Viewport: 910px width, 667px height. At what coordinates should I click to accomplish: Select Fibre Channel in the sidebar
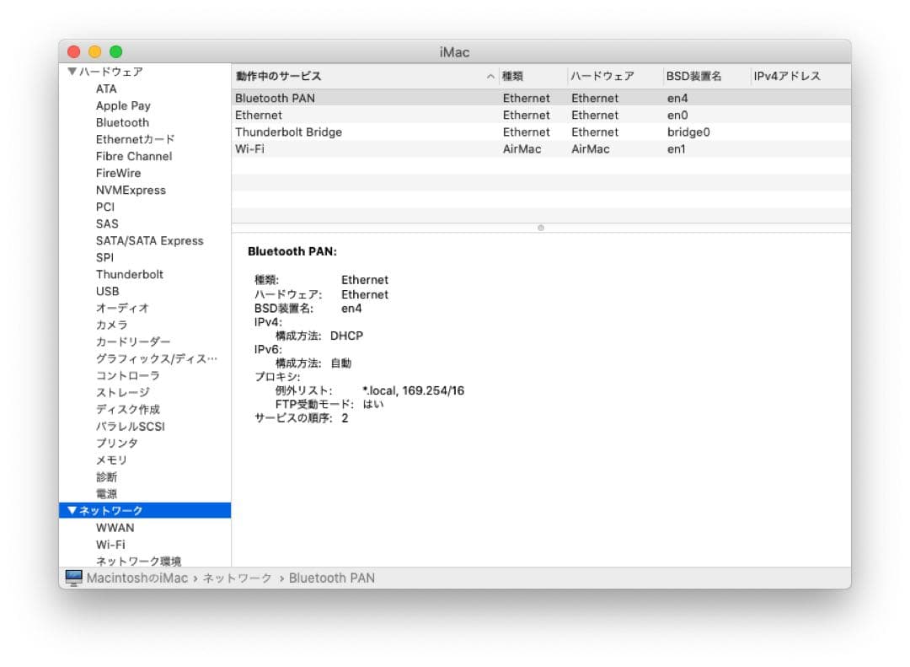click(x=134, y=156)
